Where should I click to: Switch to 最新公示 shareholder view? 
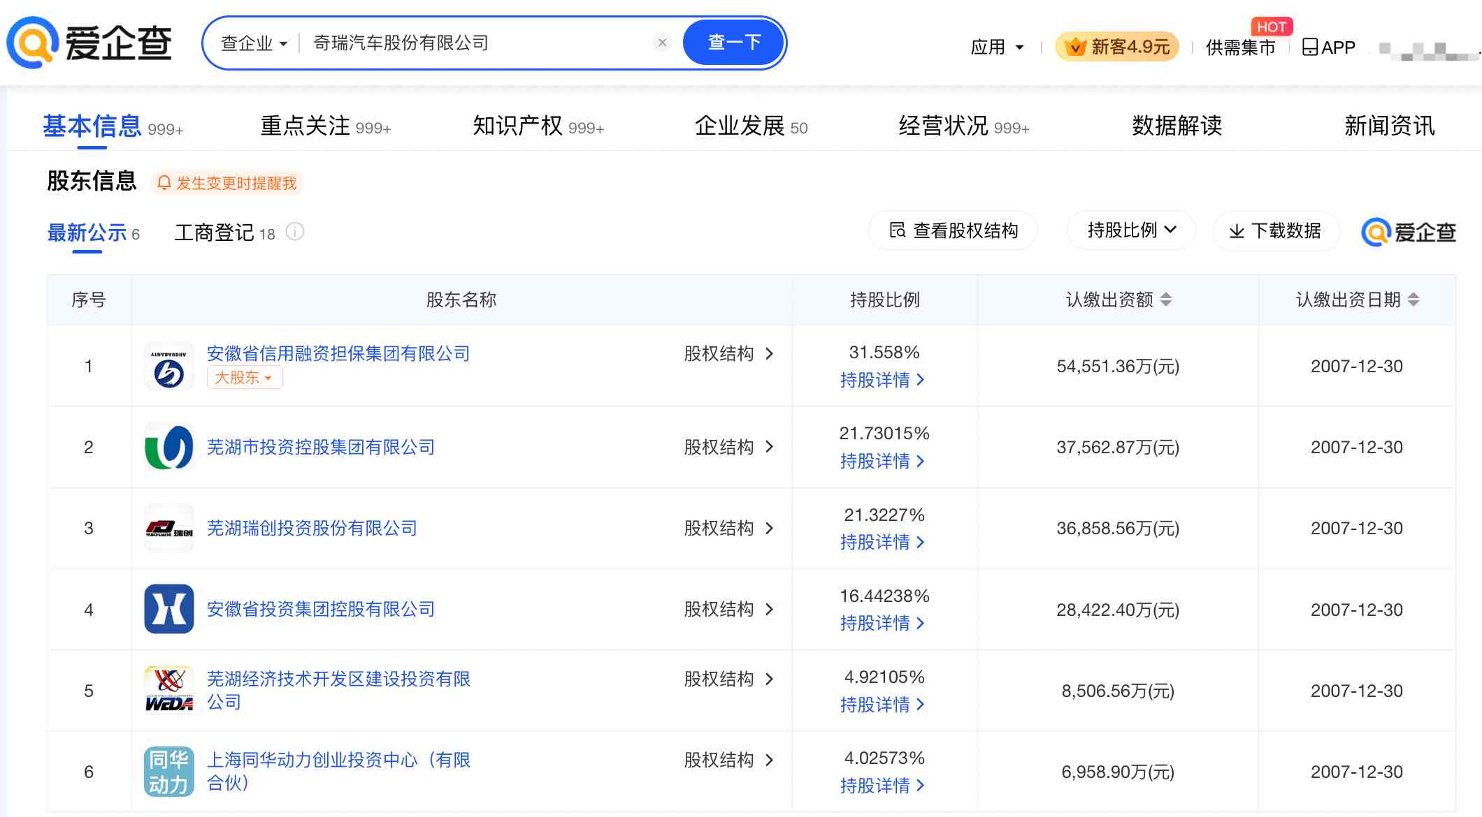coord(85,233)
